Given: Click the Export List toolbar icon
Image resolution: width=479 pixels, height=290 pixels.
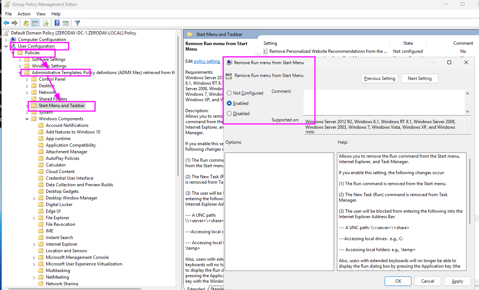Looking at the screenshot, I should coord(46,23).
